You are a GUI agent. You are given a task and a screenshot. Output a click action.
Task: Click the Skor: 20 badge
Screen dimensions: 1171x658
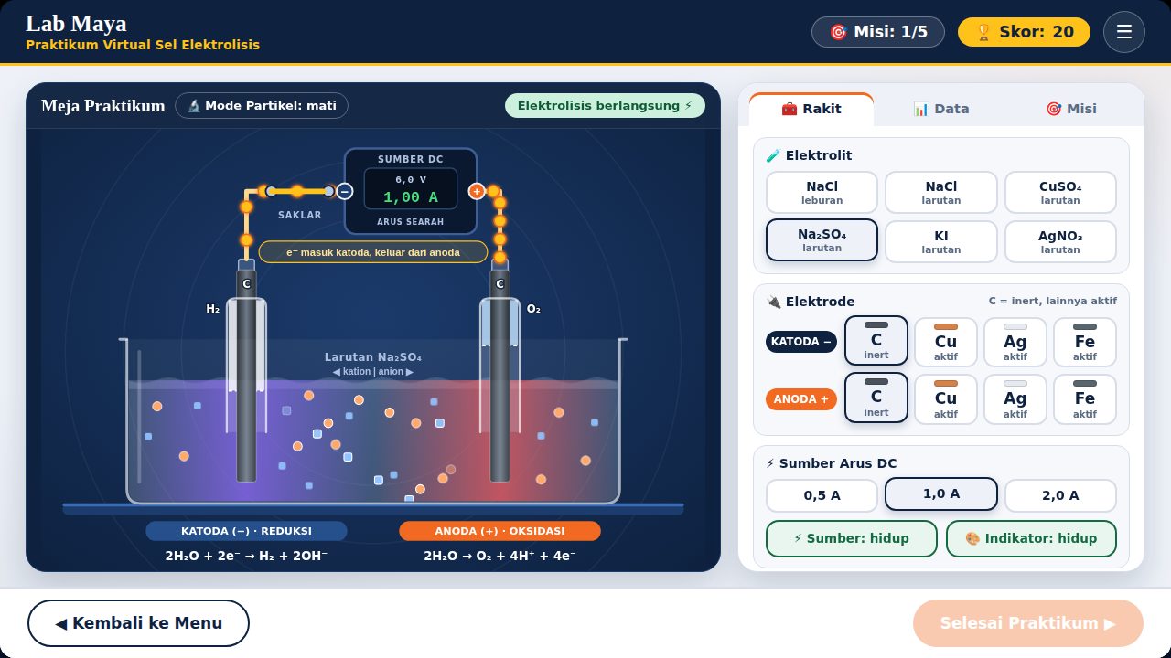[1024, 32]
